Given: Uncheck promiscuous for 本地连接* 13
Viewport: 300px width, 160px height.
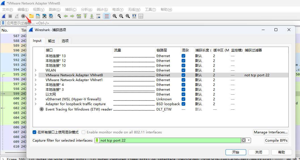Looking at the screenshot, I should (183, 56).
